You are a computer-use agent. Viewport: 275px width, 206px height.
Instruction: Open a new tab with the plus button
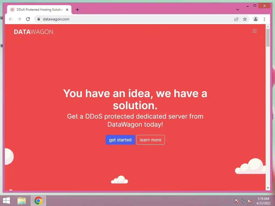coord(77,10)
